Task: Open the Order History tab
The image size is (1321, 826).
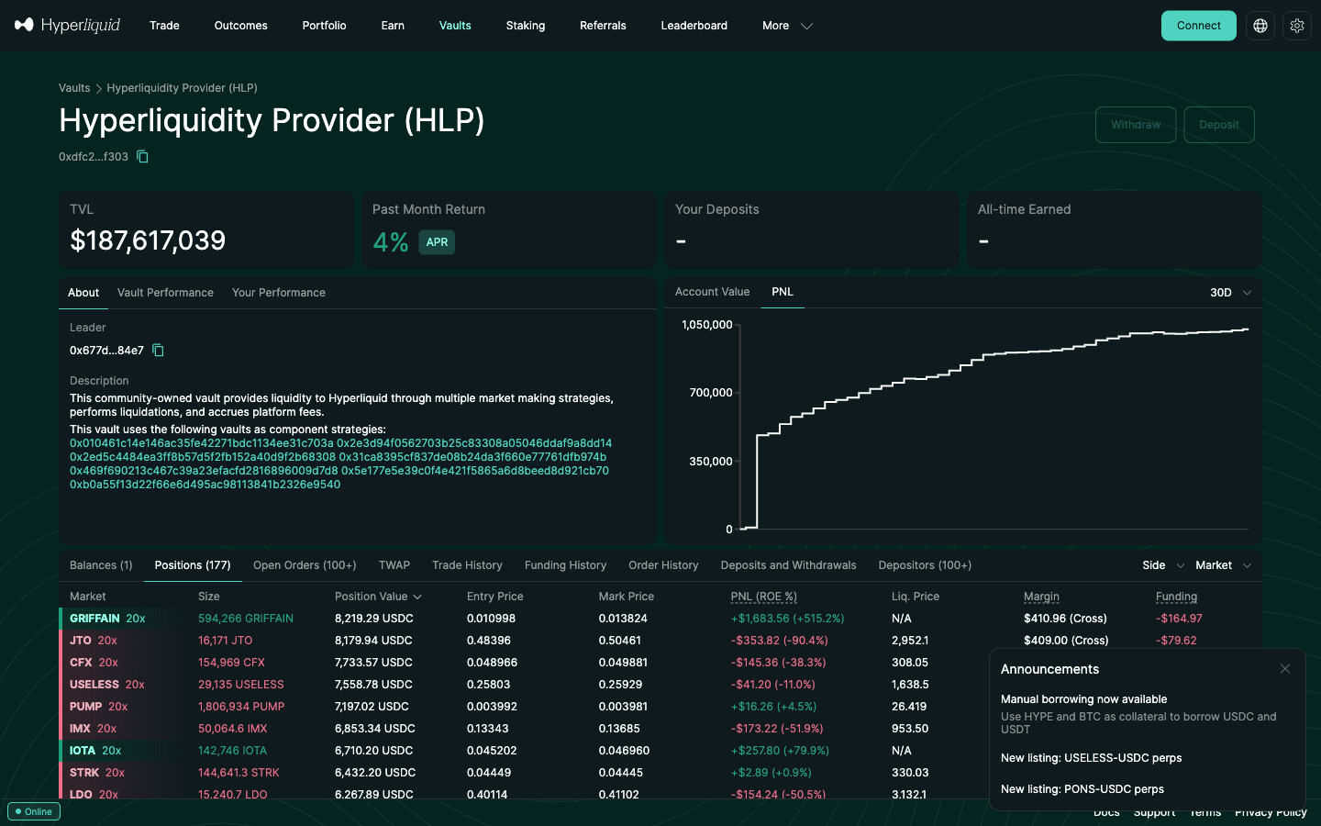Action: point(663,565)
